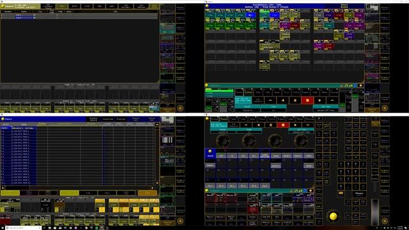The image size is (409, 230).
Task: Click the orange button at the layer bar's end
Action: (148, 193)
